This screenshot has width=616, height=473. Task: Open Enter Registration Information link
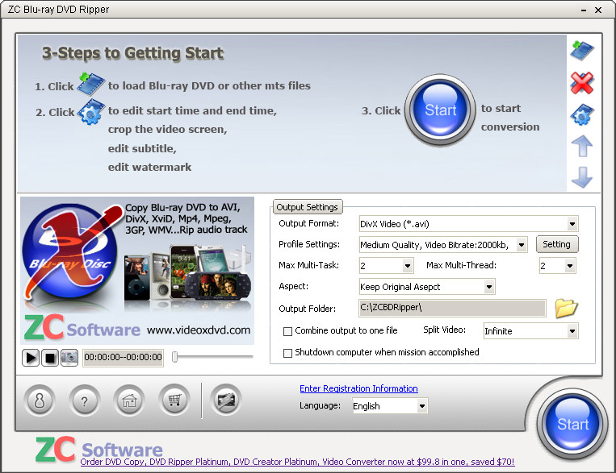click(358, 388)
